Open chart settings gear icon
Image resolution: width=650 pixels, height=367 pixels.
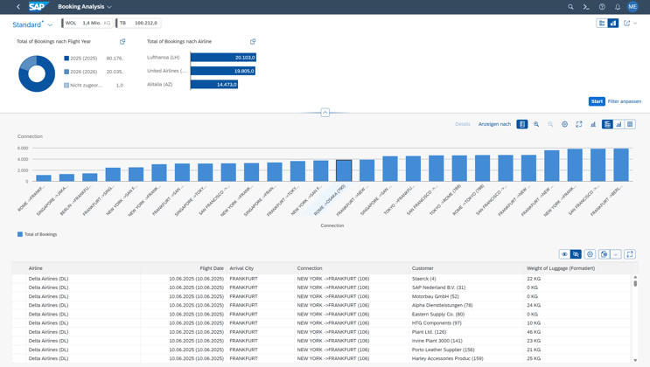click(564, 124)
